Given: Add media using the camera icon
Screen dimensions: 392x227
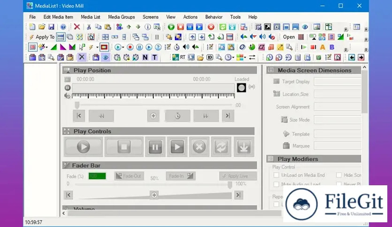Looking at the screenshot, I should tap(120, 27).
